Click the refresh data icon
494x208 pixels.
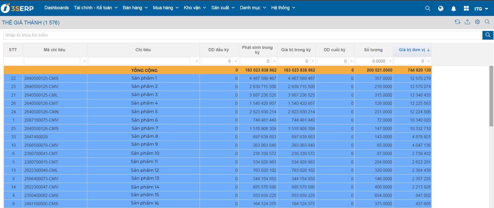pyautogui.click(x=457, y=22)
